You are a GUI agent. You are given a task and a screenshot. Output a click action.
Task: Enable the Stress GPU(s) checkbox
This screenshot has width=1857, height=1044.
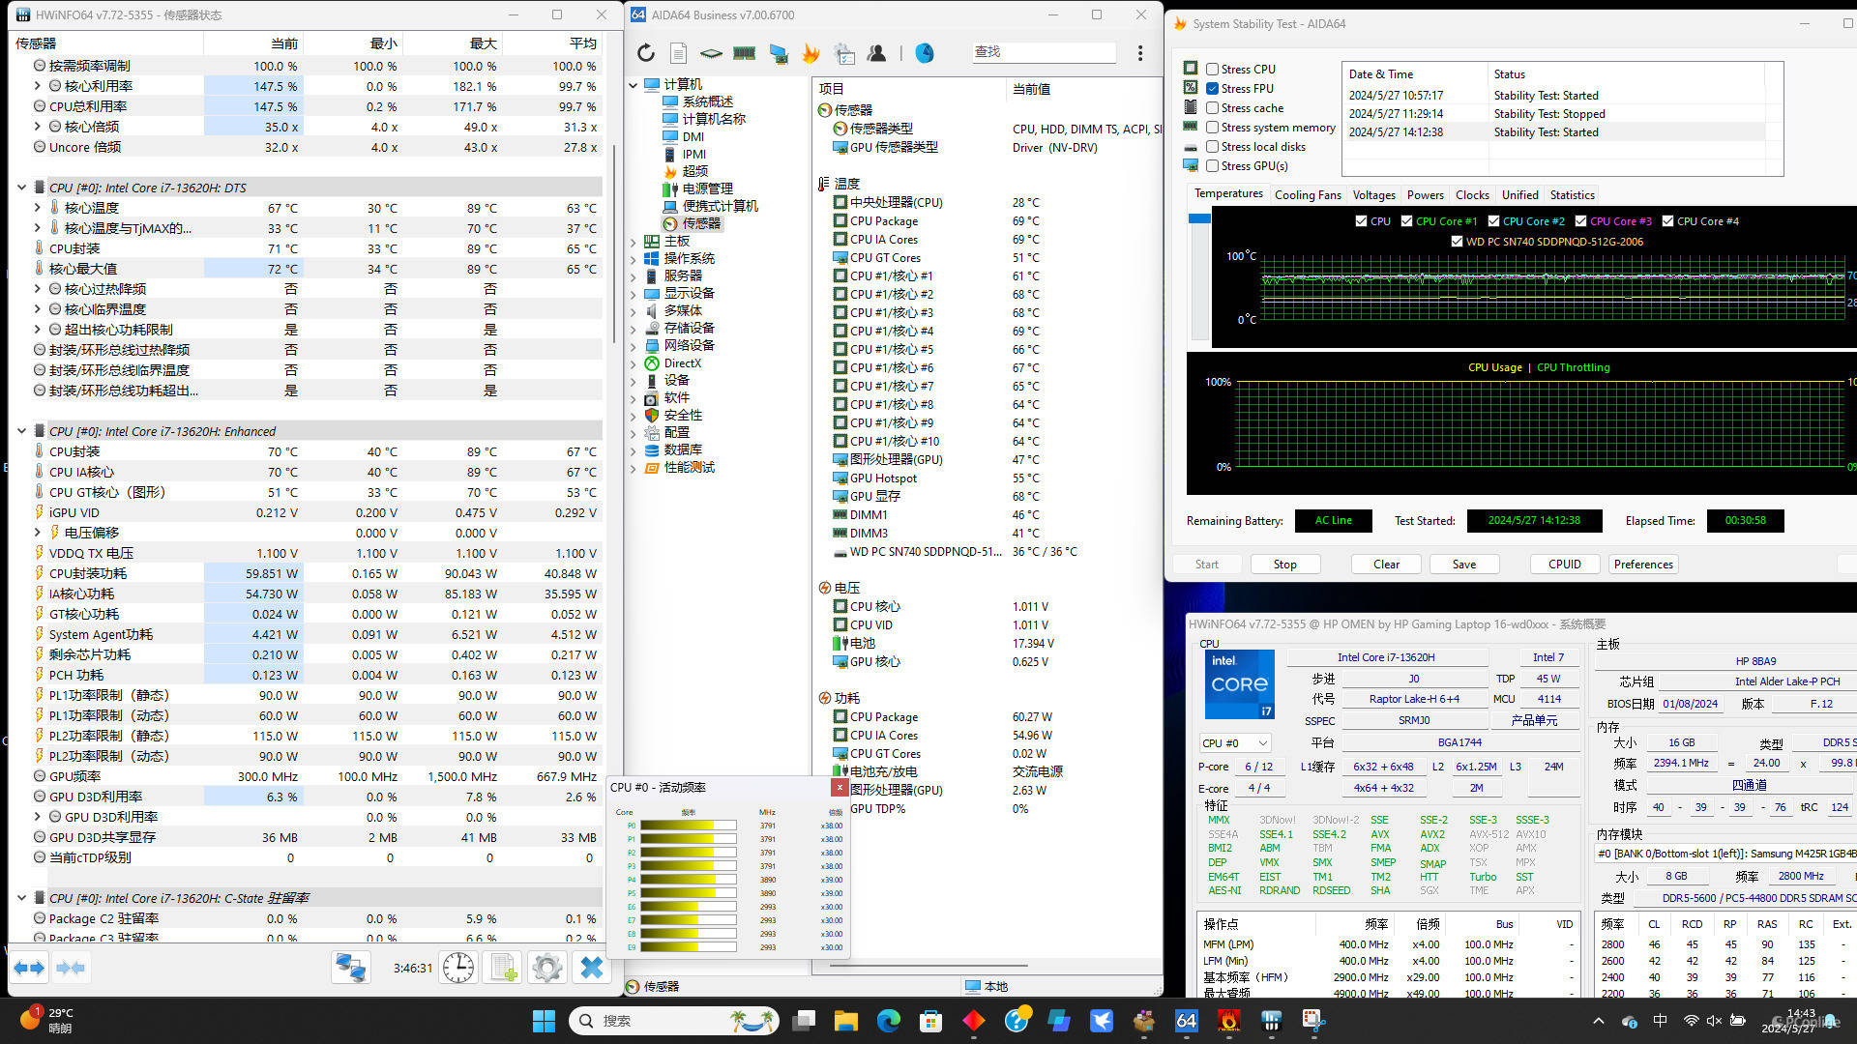pos(1212,166)
